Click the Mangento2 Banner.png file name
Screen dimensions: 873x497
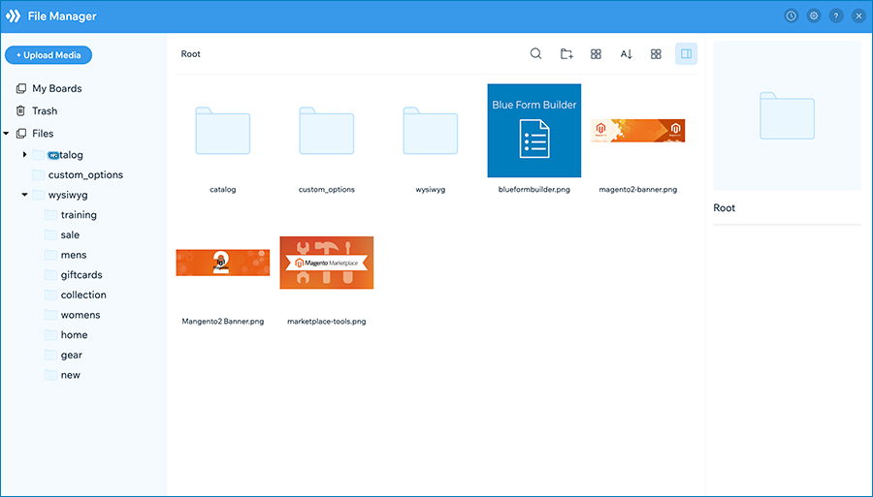pyautogui.click(x=223, y=322)
